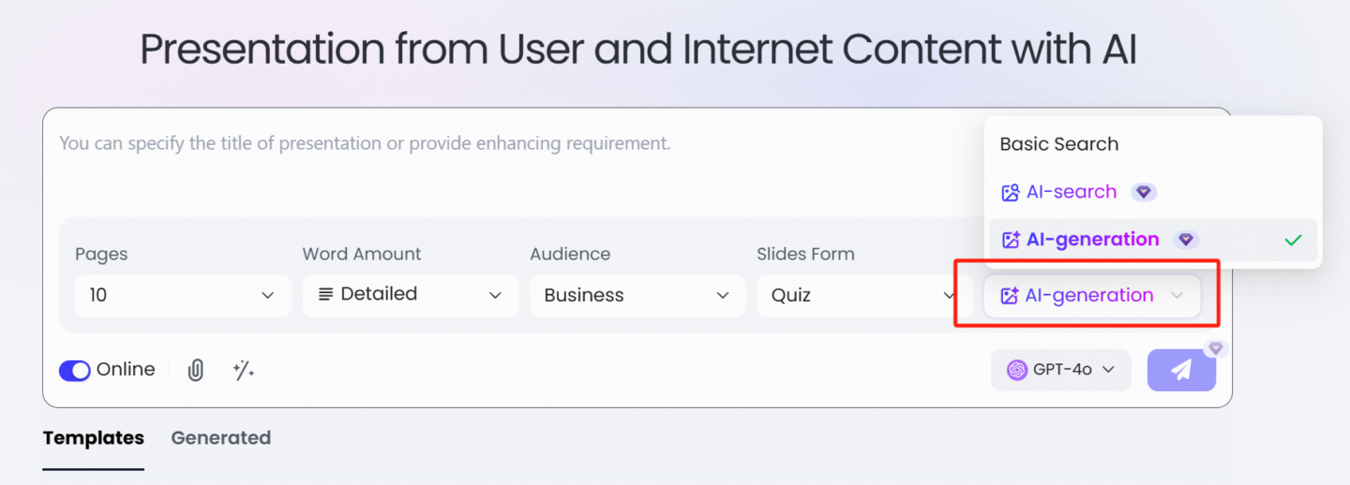
Task: Select the Templates tab
Action: (94, 437)
